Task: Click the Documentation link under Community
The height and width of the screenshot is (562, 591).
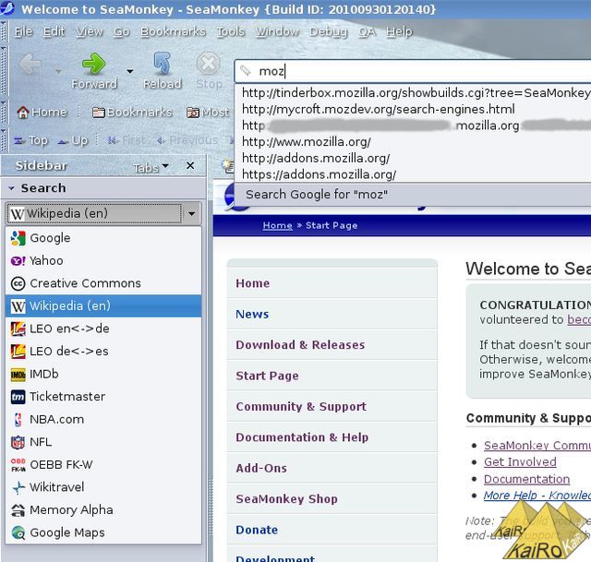Action: pyautogui.click(x=527, y=479)
